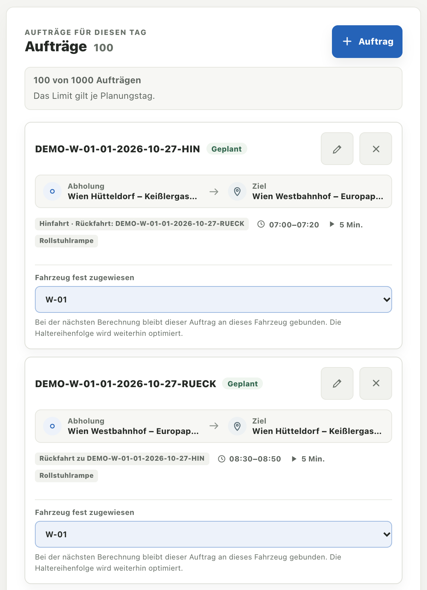427x590 pixels.
Task: Click the 100 von 1000 Aufträgen info box
Action: pyautogui.click(x=213, y=88)
